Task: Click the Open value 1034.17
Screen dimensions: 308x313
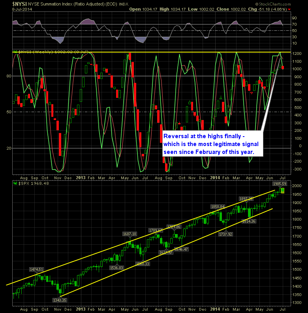Action: pos(150,9)
